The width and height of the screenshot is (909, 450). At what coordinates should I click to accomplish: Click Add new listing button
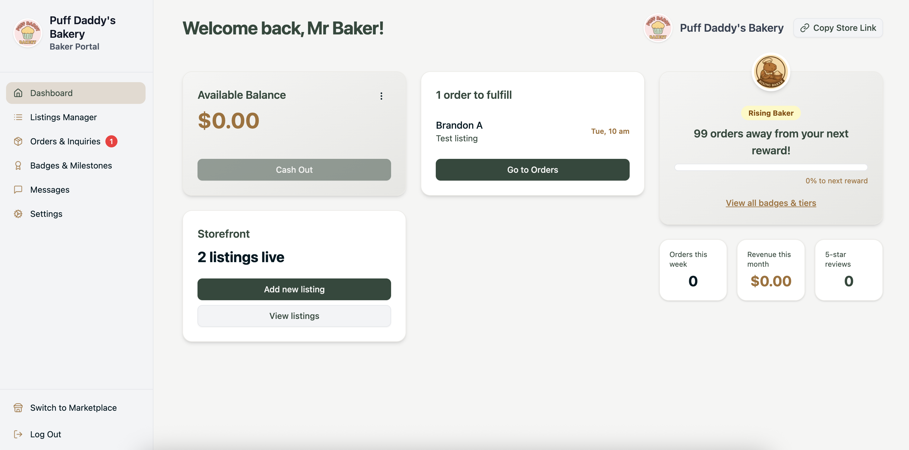pyautogui.click(x=294, y=289)
